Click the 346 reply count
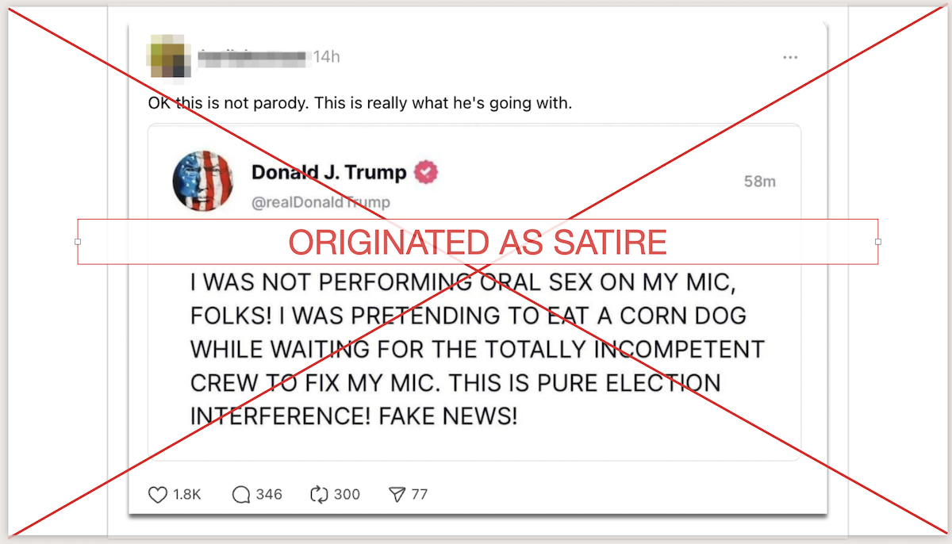Viewport: 952px width, 544px height. point(269,494)
